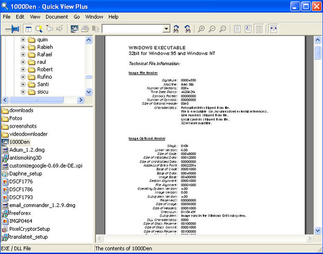
Task: Open the search box dropdown arrow
Action: pyautogui.click(x=166, y=29)
